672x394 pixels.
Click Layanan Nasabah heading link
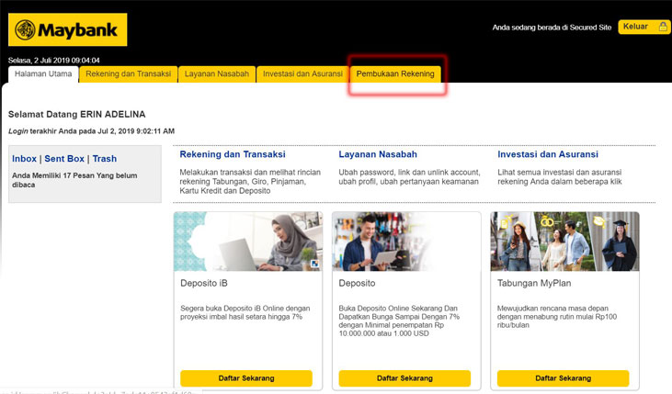(378, 154)
